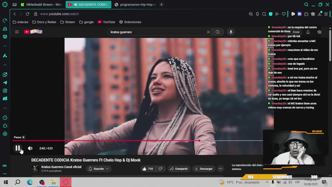
Task: Clear the YouTube search box with X
Action: pyautogui.click(x=208, y=32)
